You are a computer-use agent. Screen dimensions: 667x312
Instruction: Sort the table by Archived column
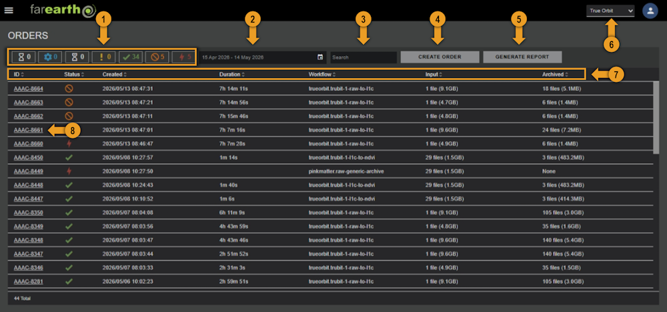tap(555, 75)
